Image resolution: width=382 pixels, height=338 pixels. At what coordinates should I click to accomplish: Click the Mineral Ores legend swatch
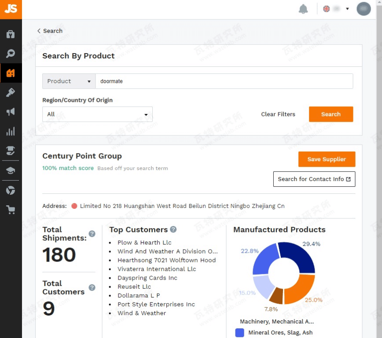pyautogui.click(x=239, y=333)
